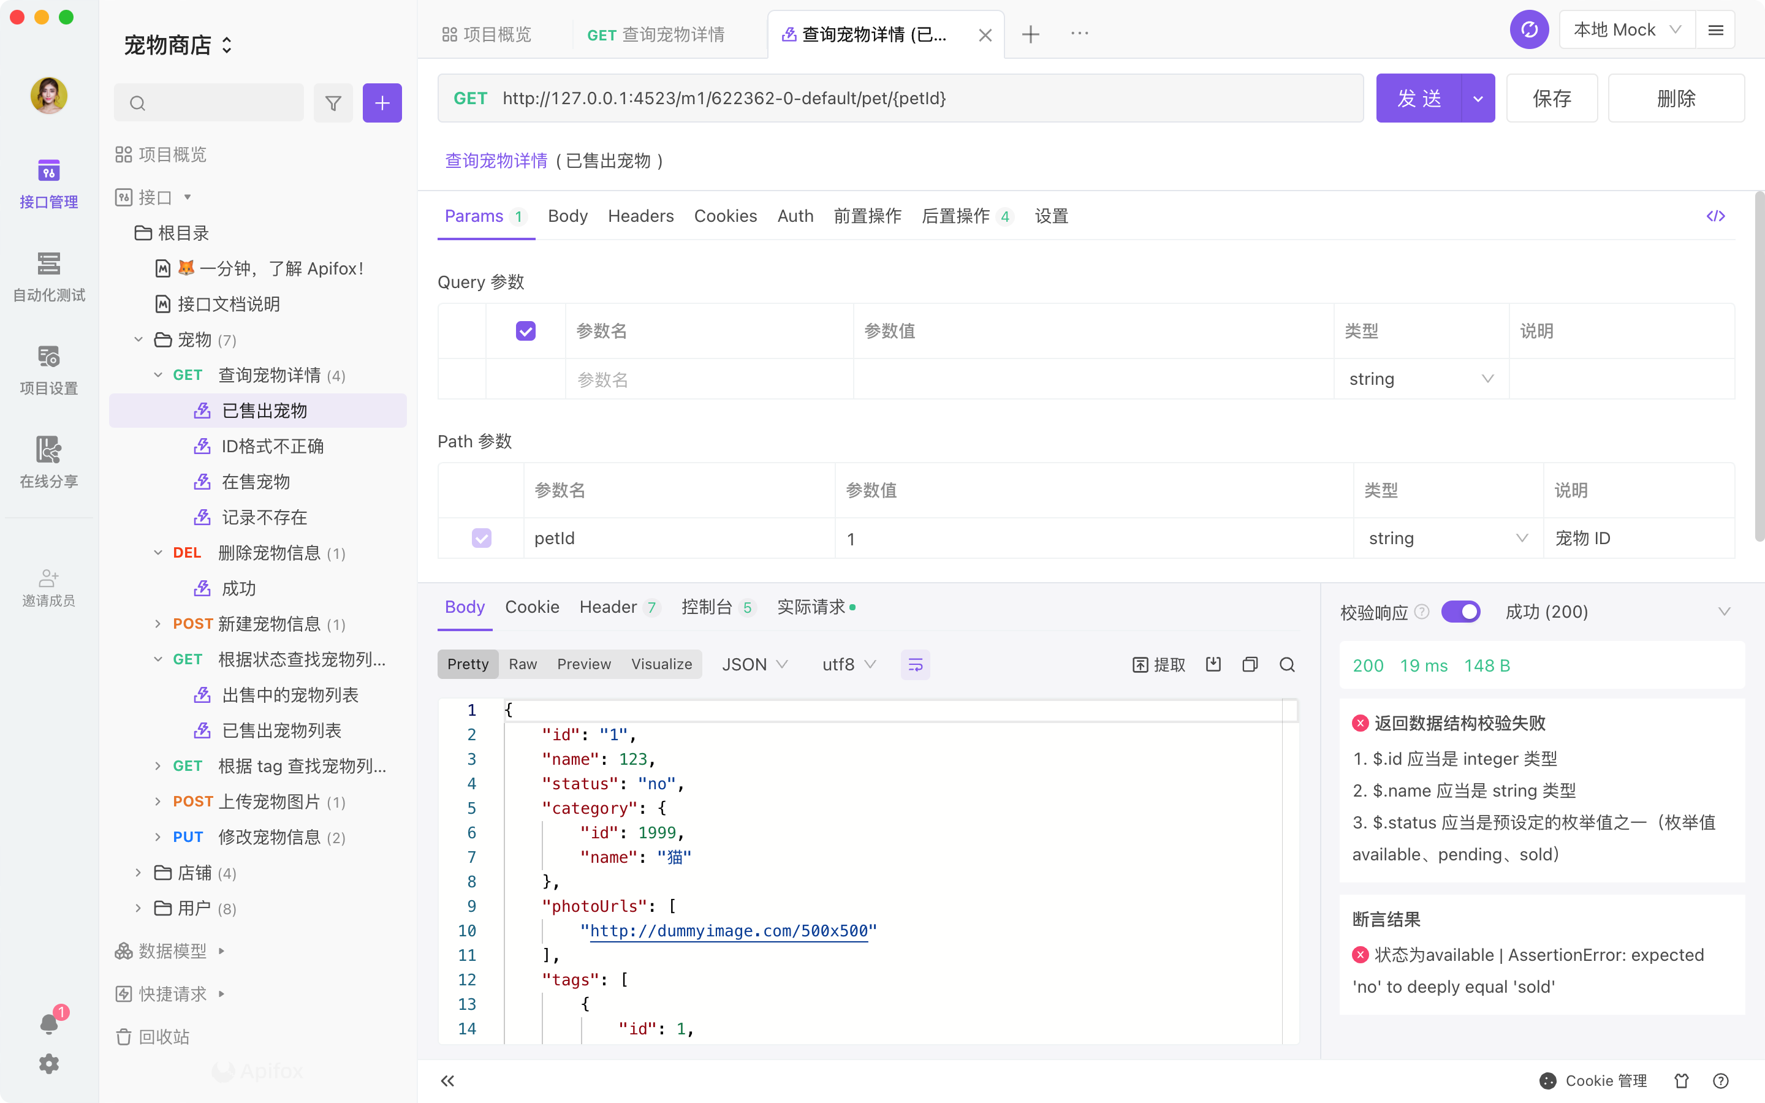Show the generate code icon

click(1715, 216)
